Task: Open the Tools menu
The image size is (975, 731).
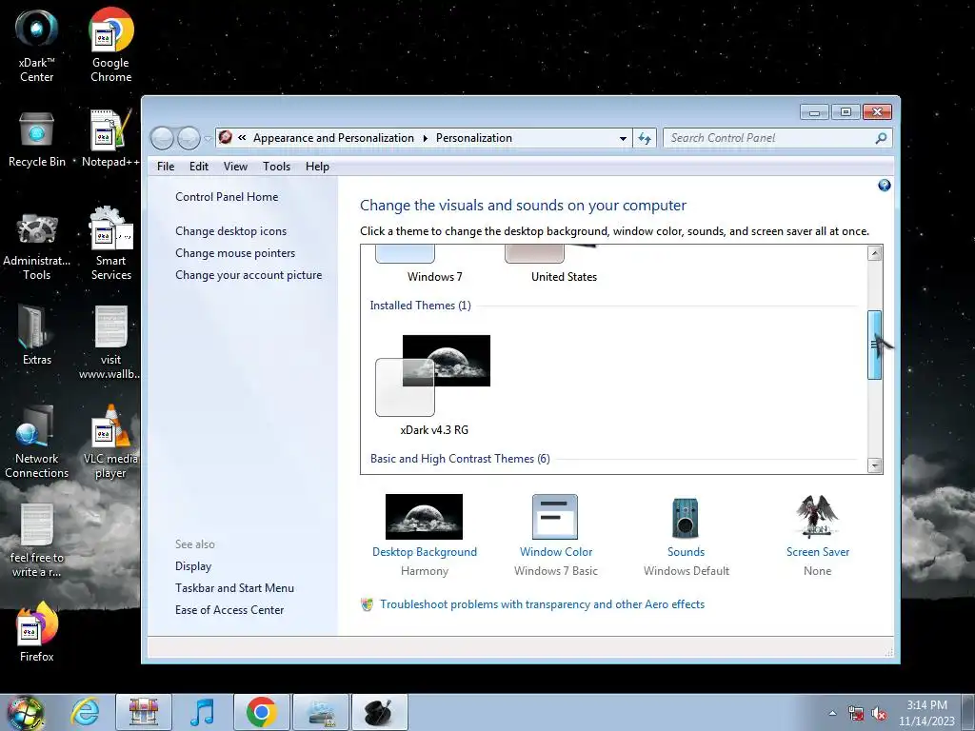Action: [x=277, y=167]
